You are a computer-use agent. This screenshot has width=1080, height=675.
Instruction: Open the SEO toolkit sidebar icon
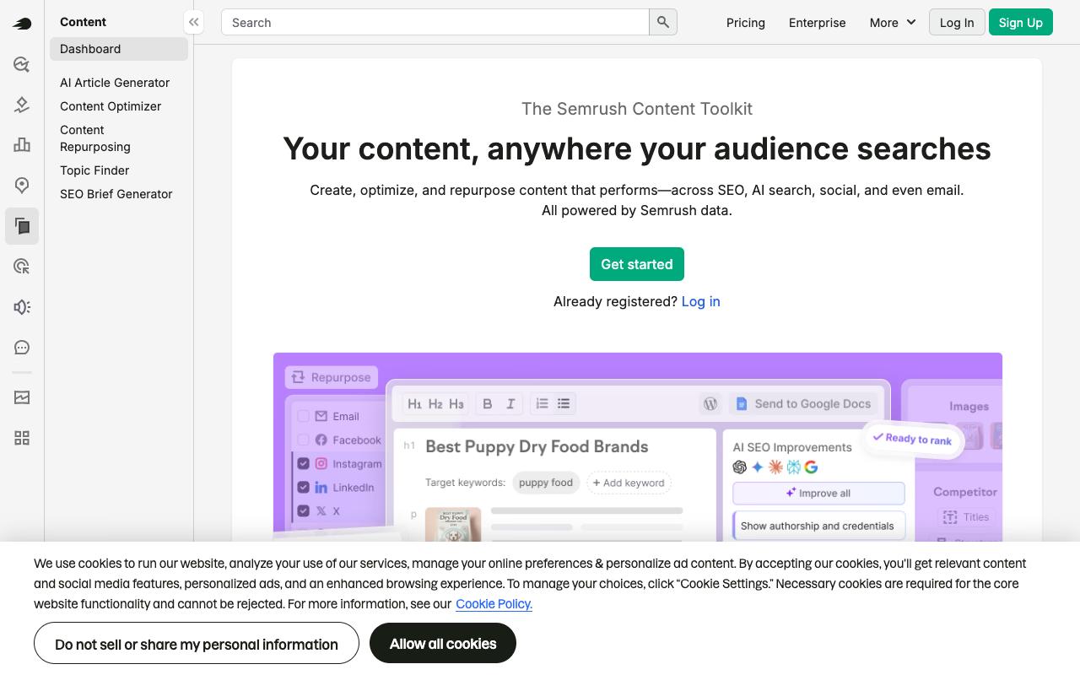22,64
